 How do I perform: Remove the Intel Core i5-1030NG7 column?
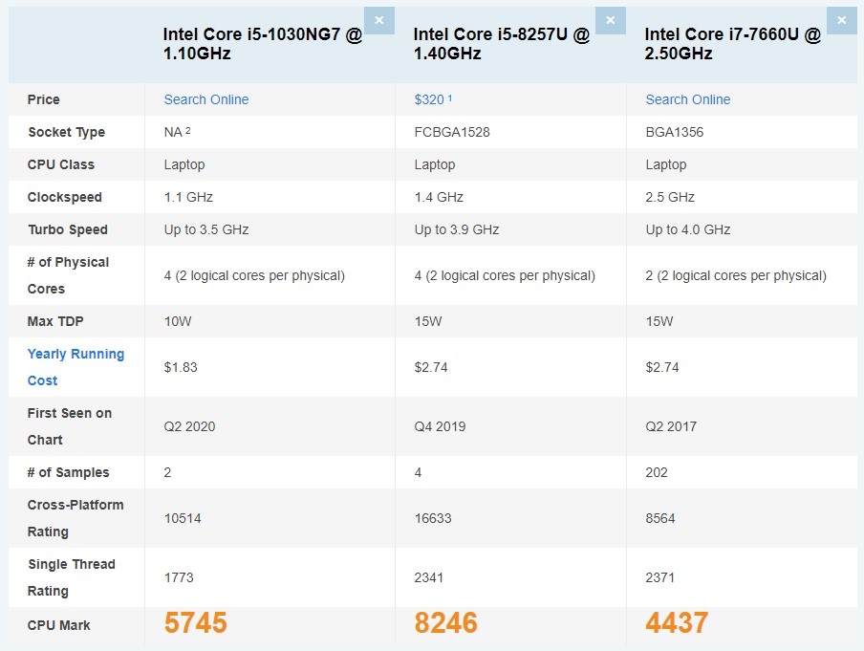(x=378, y=19)
